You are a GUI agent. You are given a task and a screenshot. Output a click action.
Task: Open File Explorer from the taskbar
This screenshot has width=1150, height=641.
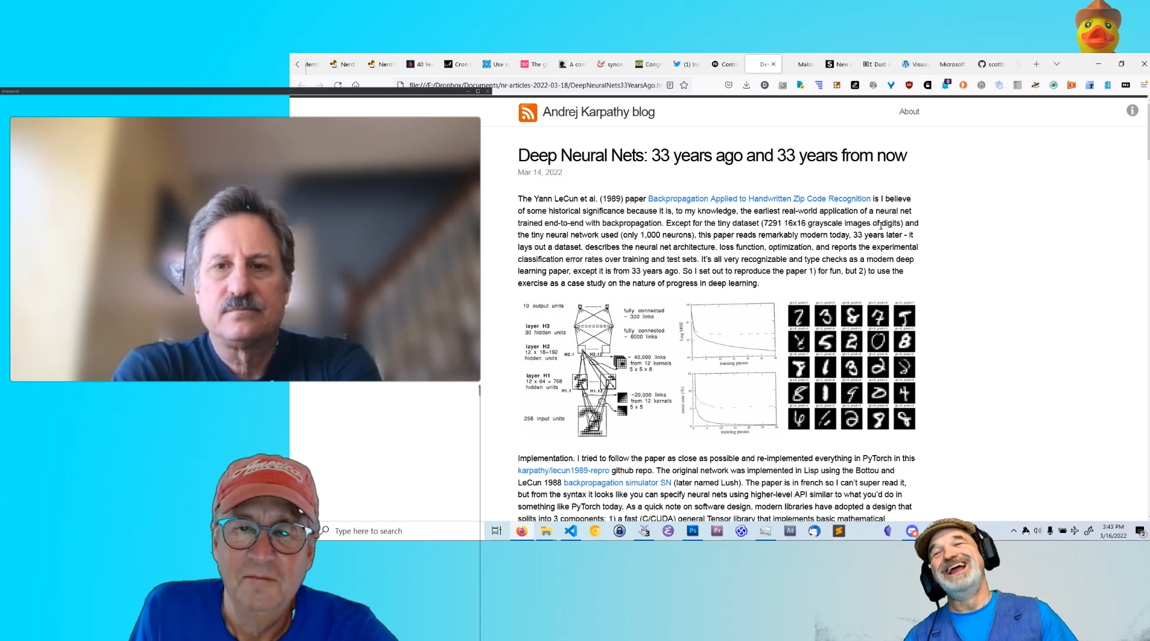coord(546,531)
